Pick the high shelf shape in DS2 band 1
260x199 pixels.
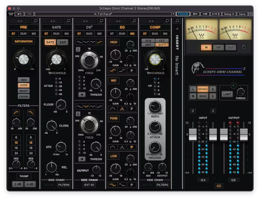tap(99, 42)
